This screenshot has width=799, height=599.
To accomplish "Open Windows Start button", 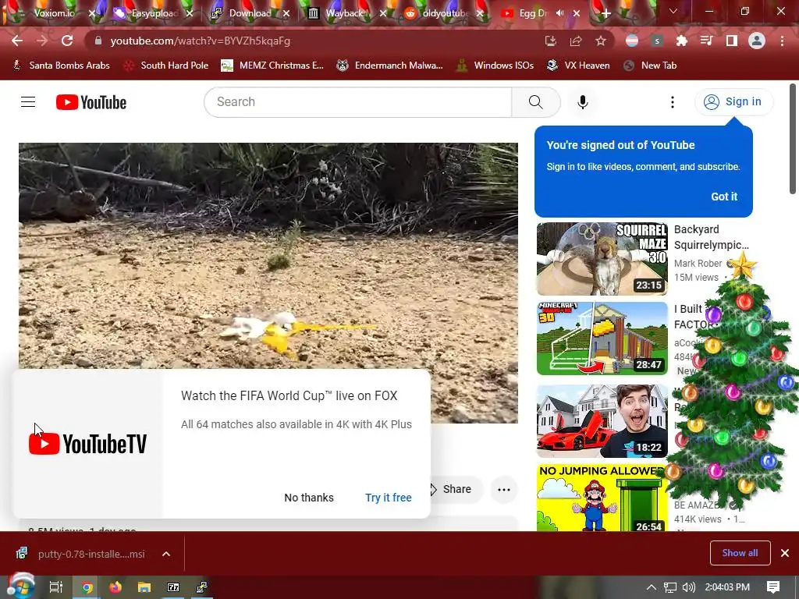I will (20, 587).
